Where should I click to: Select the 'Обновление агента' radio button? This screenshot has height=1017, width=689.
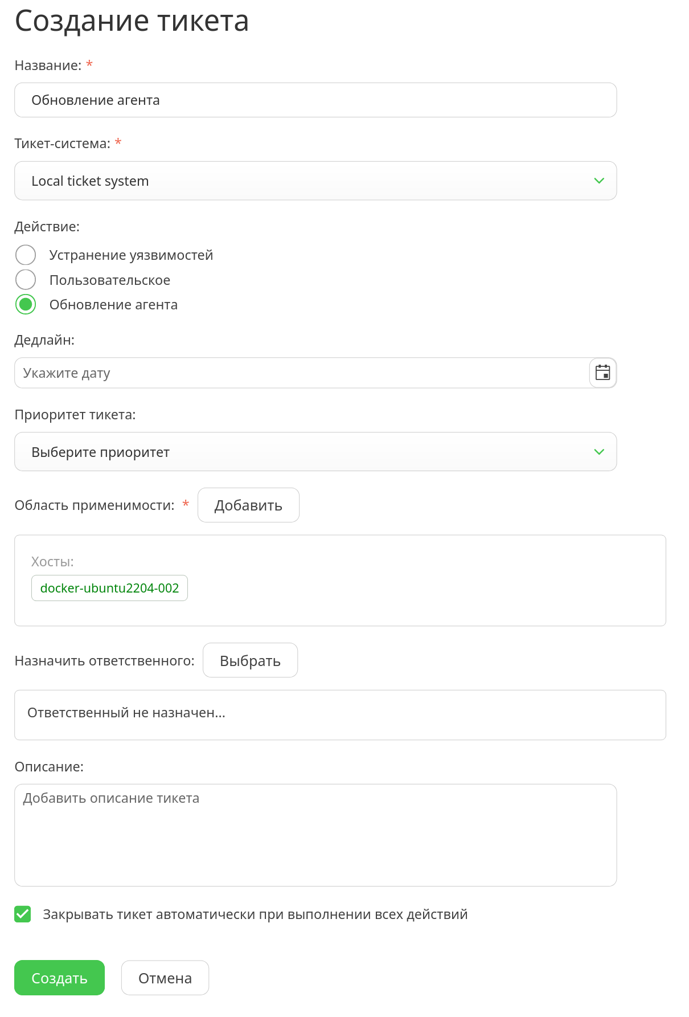point(26,305)
